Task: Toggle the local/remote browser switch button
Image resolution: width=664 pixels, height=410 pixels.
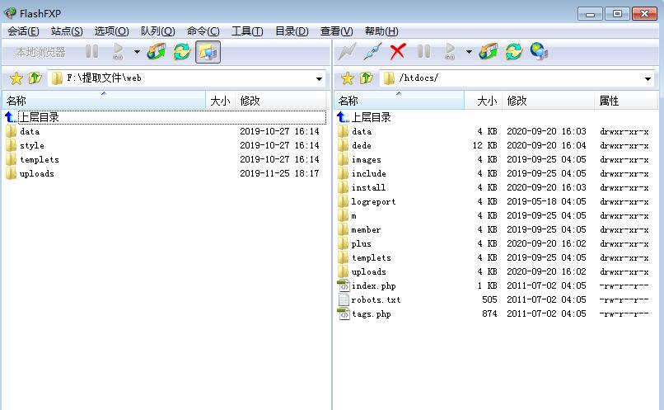Action: tap(208, 52)
